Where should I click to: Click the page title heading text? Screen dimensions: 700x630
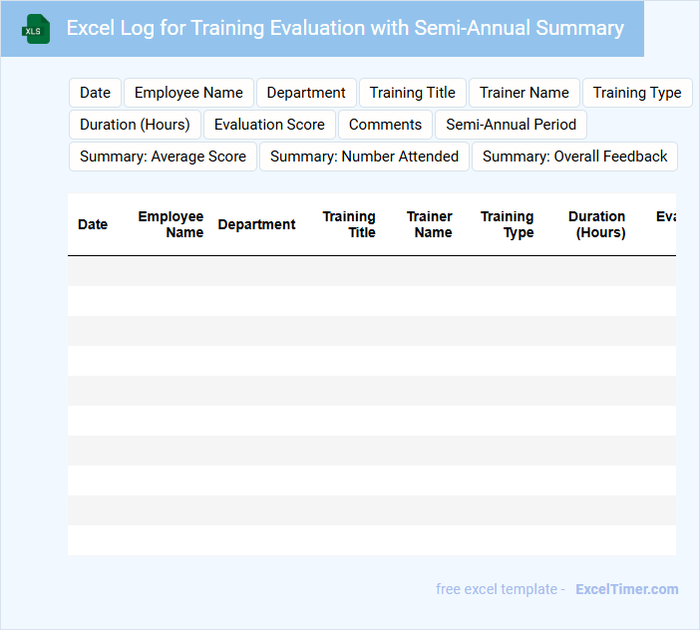click(345, 28)
